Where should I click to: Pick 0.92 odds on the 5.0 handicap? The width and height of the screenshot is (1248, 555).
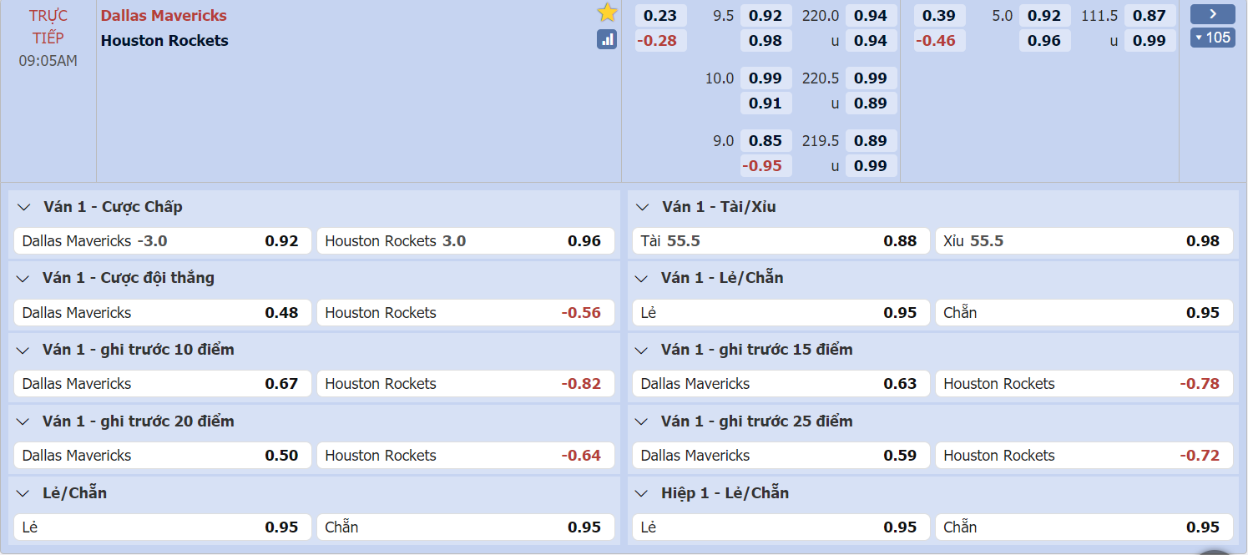coord(1044,15)
